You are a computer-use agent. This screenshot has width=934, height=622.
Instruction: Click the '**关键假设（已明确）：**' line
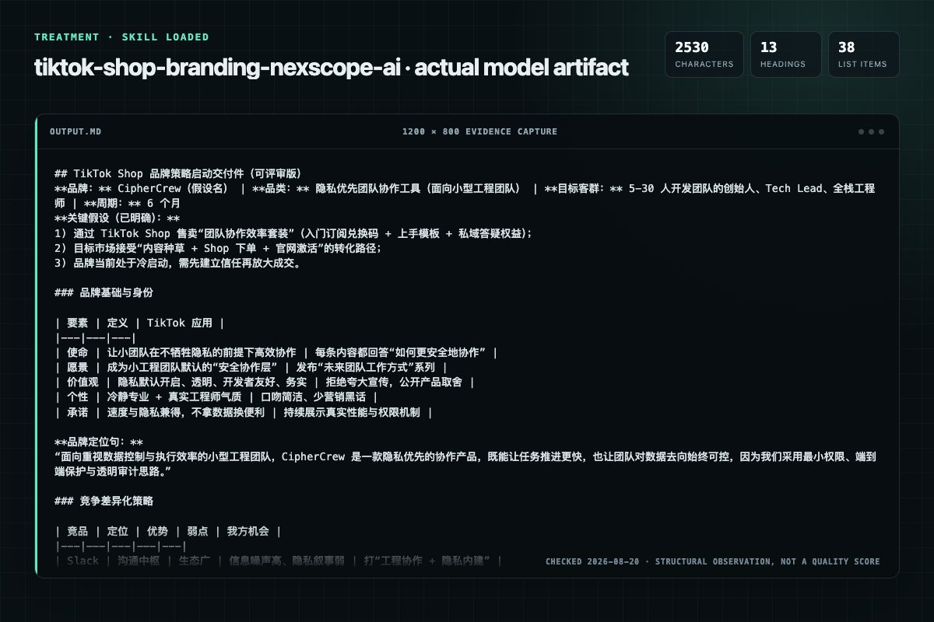click(118, 218)
